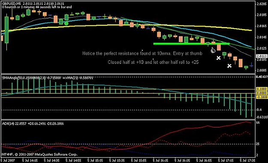This screenshot has width=268, height=163.
Task: Click the '5 Jul 16:55' time label
Action: (204, 160)
